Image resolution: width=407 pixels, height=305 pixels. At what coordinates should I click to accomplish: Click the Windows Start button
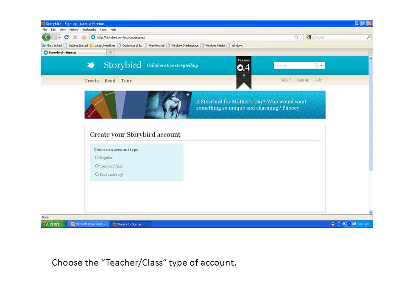tap(53, 224)
